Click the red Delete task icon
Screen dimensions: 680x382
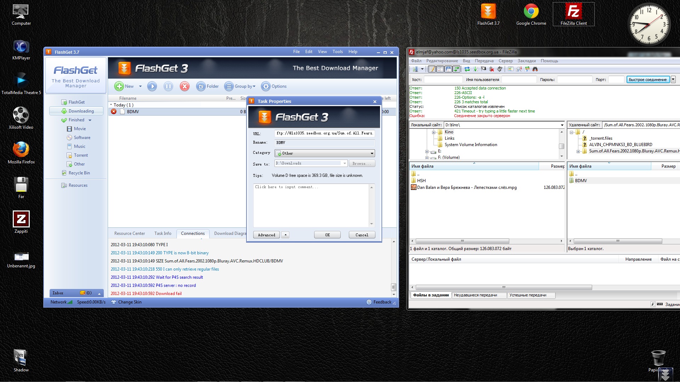(185, 86)
